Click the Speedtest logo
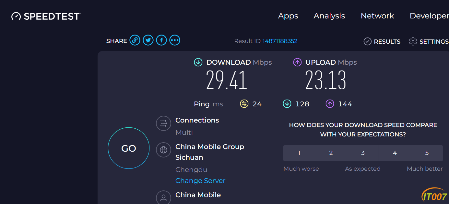Image resolution: width=449 pixels, height=204 pixels. pos(46,16)
